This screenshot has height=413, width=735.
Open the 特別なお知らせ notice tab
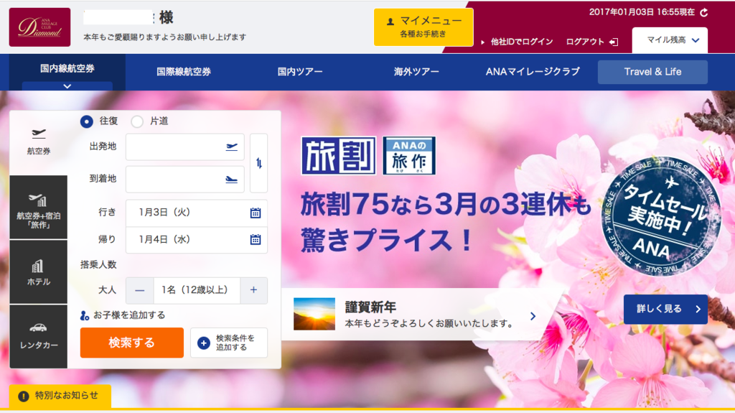point(60,396)
